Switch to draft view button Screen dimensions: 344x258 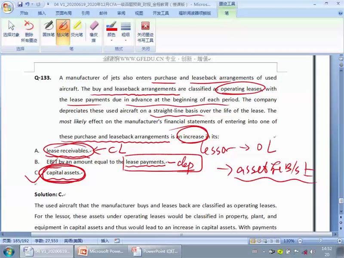coord(277,241)
